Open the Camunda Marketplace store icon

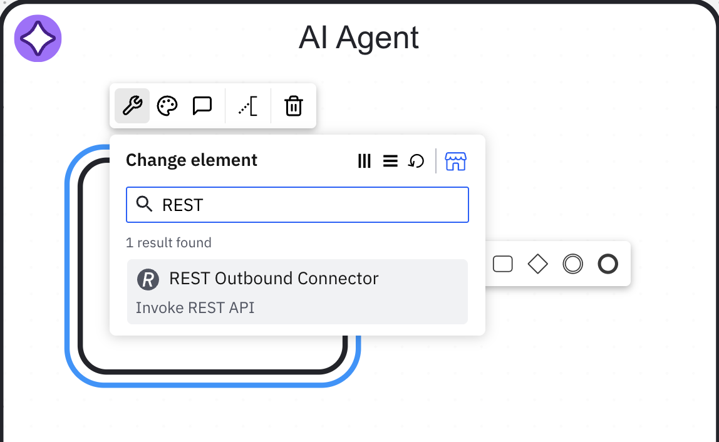(455, 161)
